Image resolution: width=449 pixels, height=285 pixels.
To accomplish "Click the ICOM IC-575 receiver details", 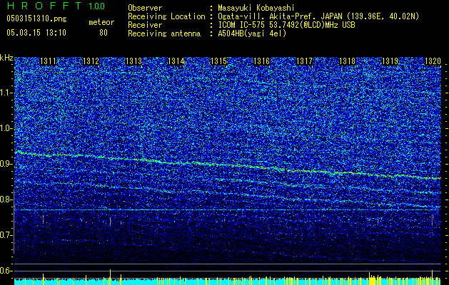I will [286, 25].
